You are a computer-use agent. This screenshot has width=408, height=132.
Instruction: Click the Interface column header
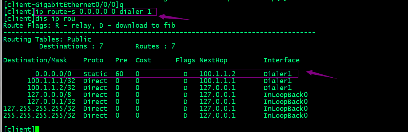(282, 60)
